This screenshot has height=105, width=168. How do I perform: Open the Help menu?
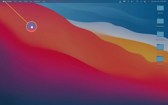point(44,1)
